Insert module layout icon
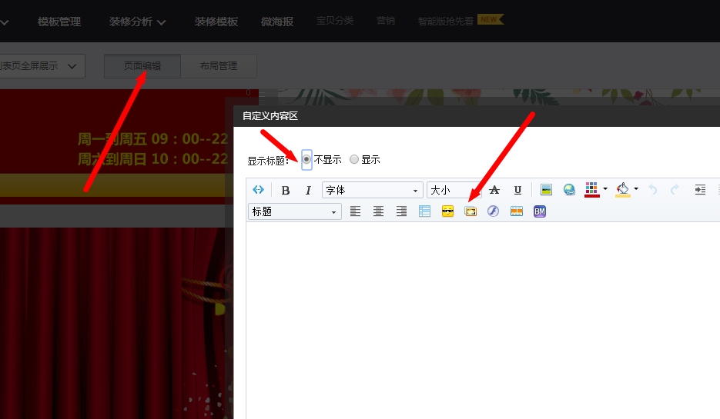The image size is (720, 419). tap(517, 211)
